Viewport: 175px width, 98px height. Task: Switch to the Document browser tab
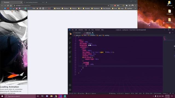tap(11, 2)
